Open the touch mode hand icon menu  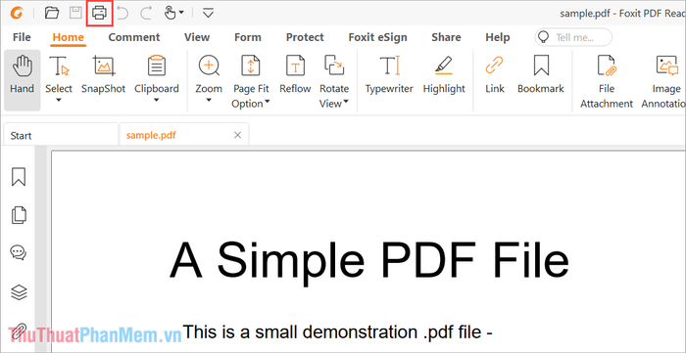point(173,13)
